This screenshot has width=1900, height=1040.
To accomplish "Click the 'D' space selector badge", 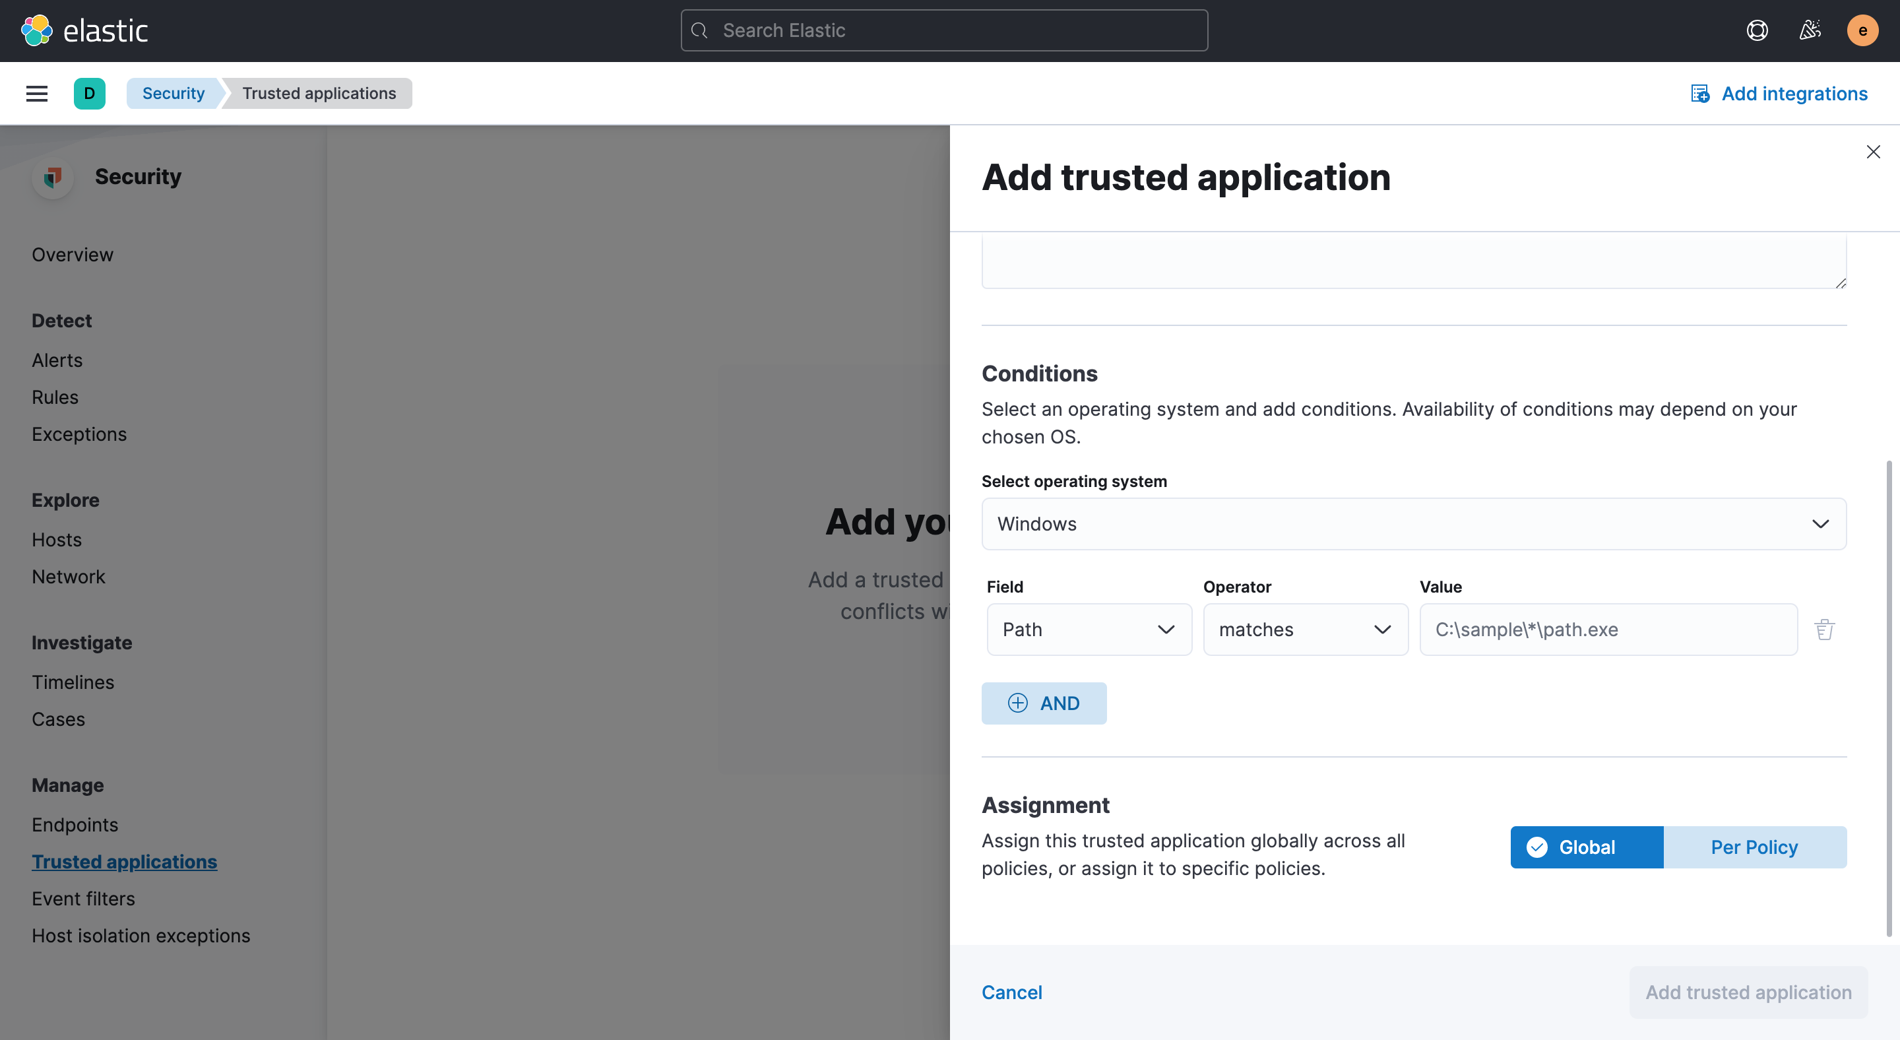I will coord(89,94).
